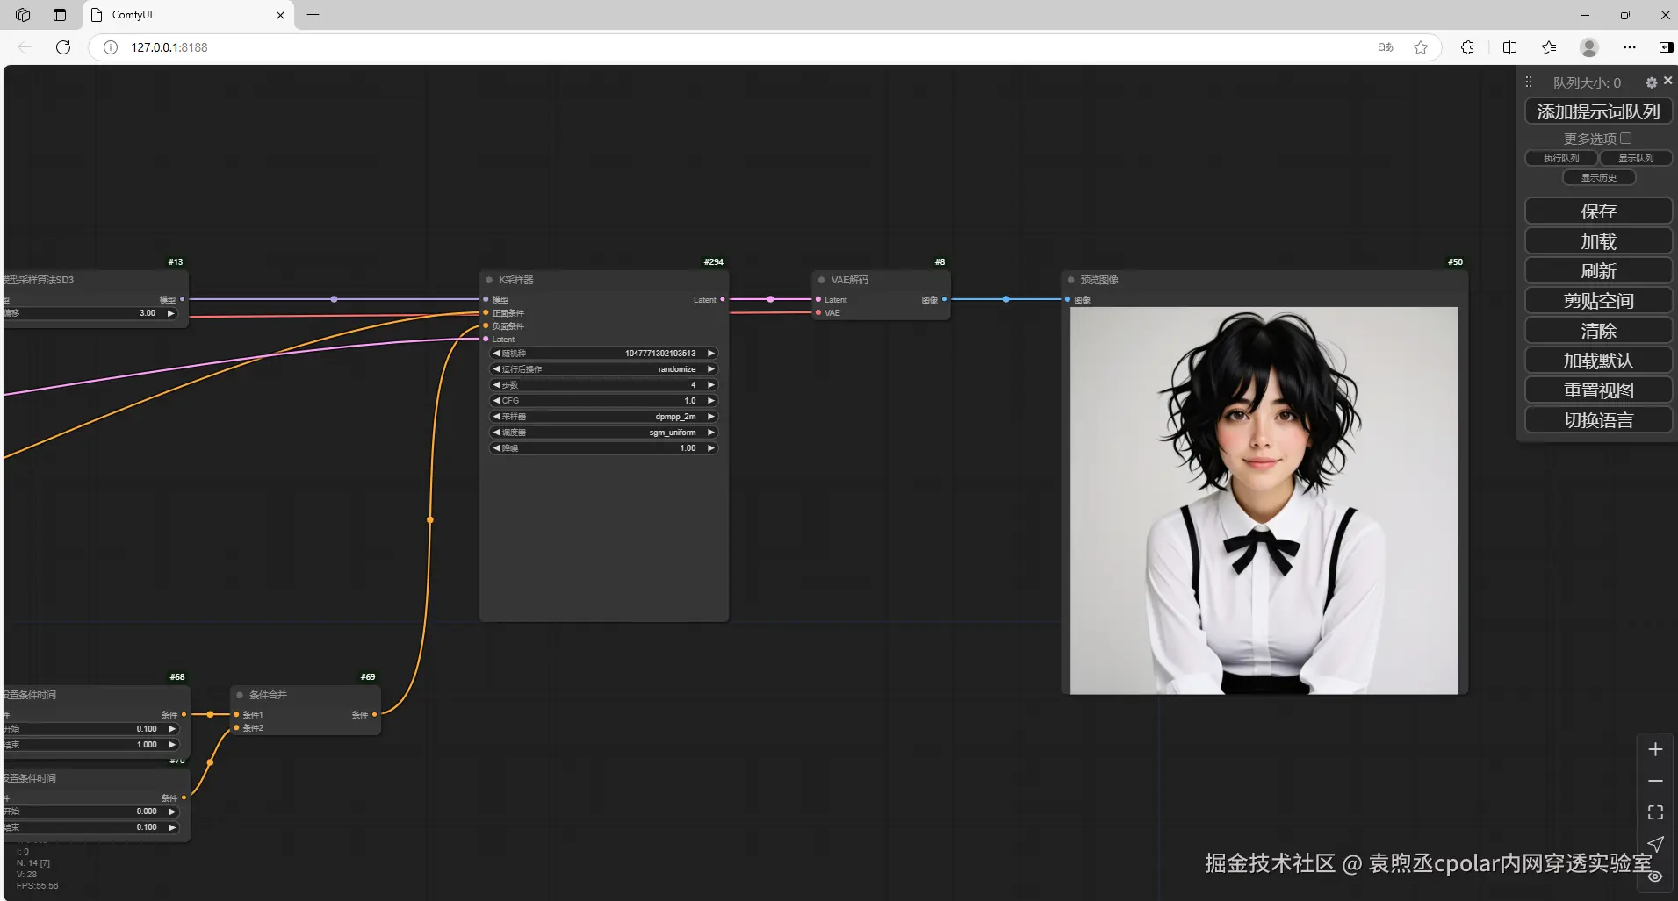Decrease 随机种 seed with left arrow
The height and width of the screenshot is (901, 1678).
[496, 354]
